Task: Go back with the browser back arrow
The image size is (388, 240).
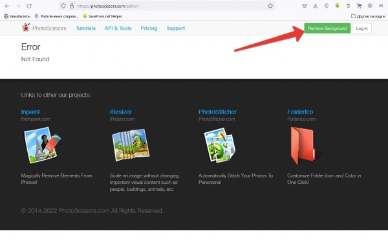Action: pyautogui.click(x=7, y=6)
